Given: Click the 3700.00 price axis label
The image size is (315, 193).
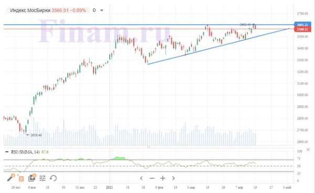Looking at the screenshot, I should tap(302, 14).
